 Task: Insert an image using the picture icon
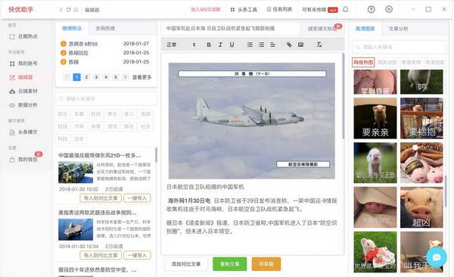click(x=301, y=45)
